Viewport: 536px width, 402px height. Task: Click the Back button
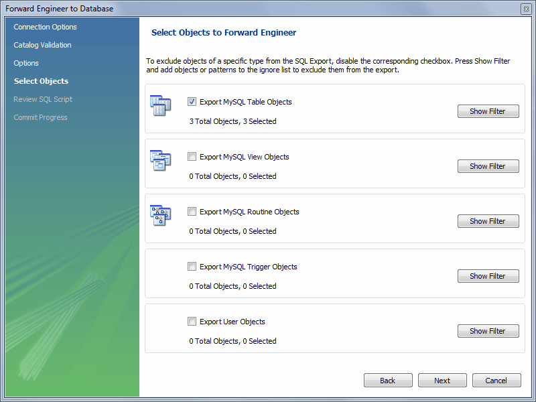388,381
